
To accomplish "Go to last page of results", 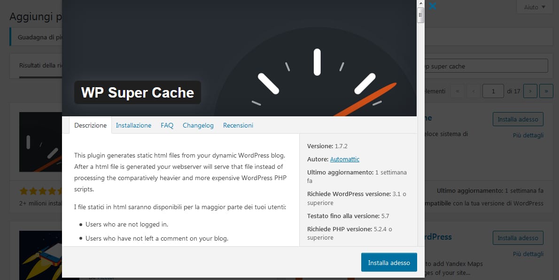I will pyautogui.click(x=546, y=91).
